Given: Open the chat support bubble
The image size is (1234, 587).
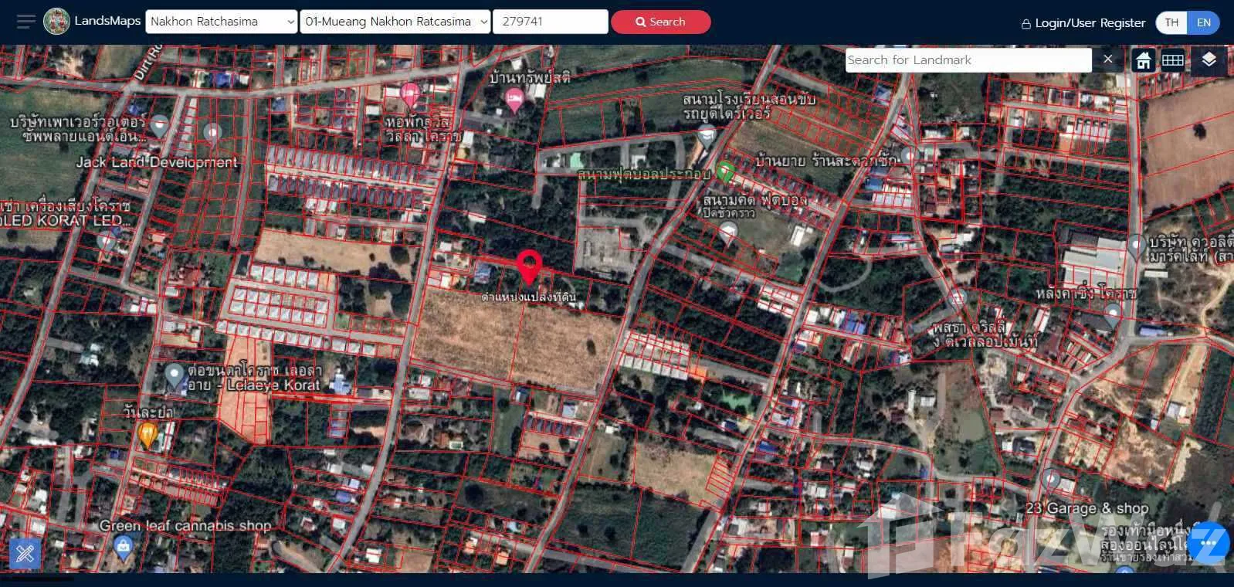Looking at the screenshot, I should (x=1209, y=544).
